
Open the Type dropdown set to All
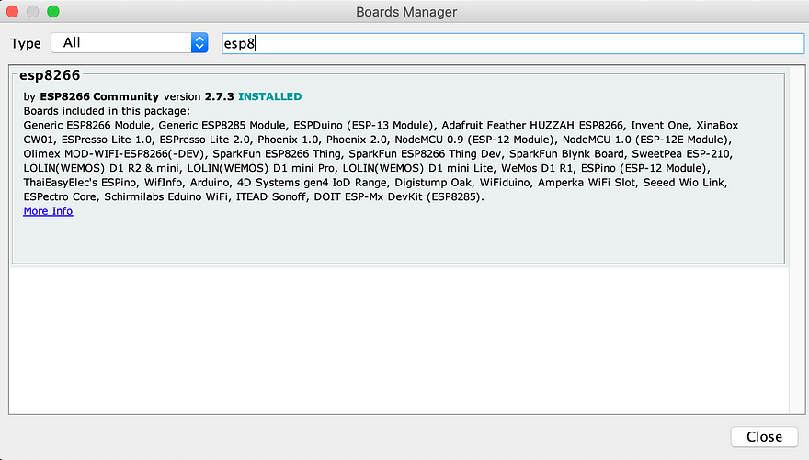point(130,43)
